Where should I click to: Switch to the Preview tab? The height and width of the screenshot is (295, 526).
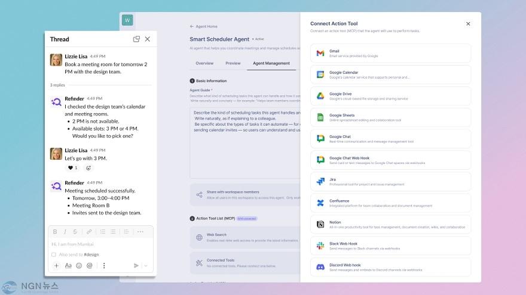coord(233,63)
